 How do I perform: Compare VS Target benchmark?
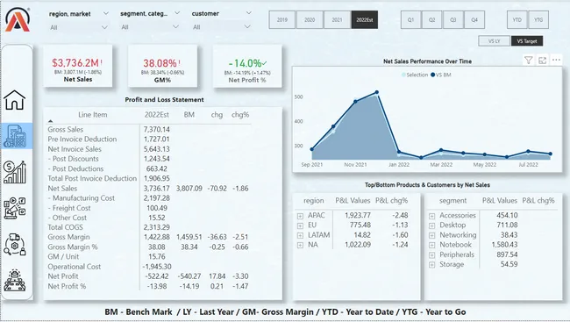coord(527,41)
